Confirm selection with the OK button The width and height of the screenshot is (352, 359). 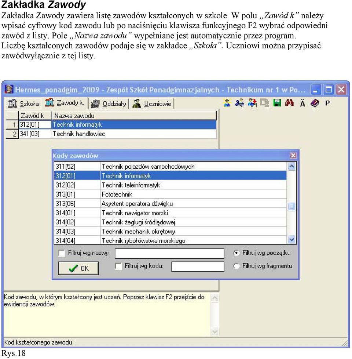(x=78, y=268)
